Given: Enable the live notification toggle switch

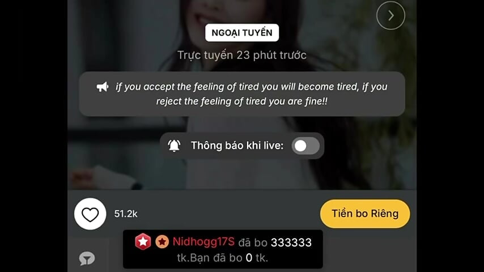Looking at the screenshot, I should [305, 146].
